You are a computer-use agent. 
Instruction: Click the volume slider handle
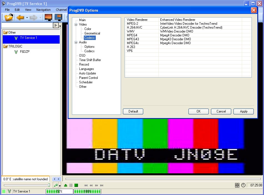point(49,185)
